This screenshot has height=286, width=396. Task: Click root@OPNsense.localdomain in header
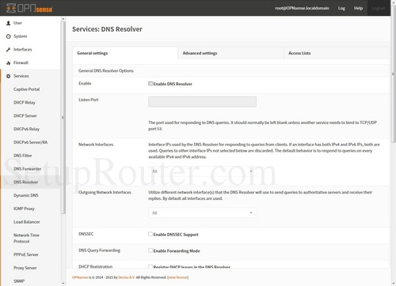point(302,8)
